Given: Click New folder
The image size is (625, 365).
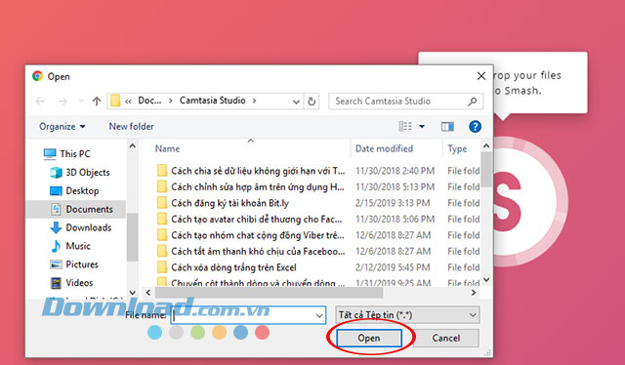Looking at the screenshot, I should [131, 126].
